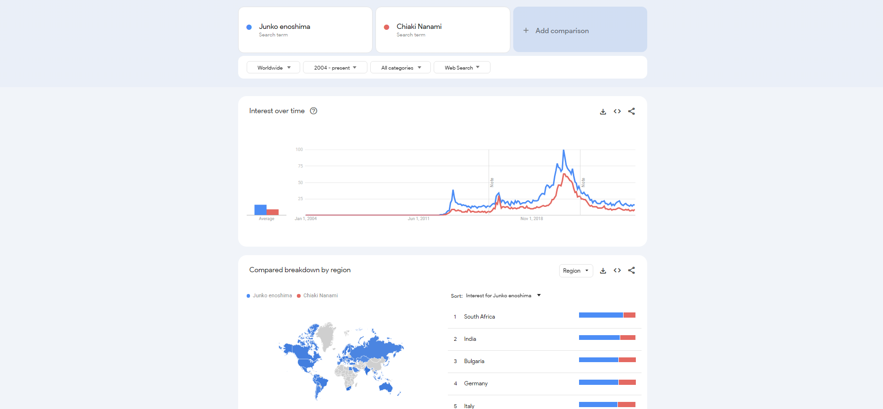Click the blue Junko enoshima average bar
This screenshot has height=409, width=883.
pos(260,210)
